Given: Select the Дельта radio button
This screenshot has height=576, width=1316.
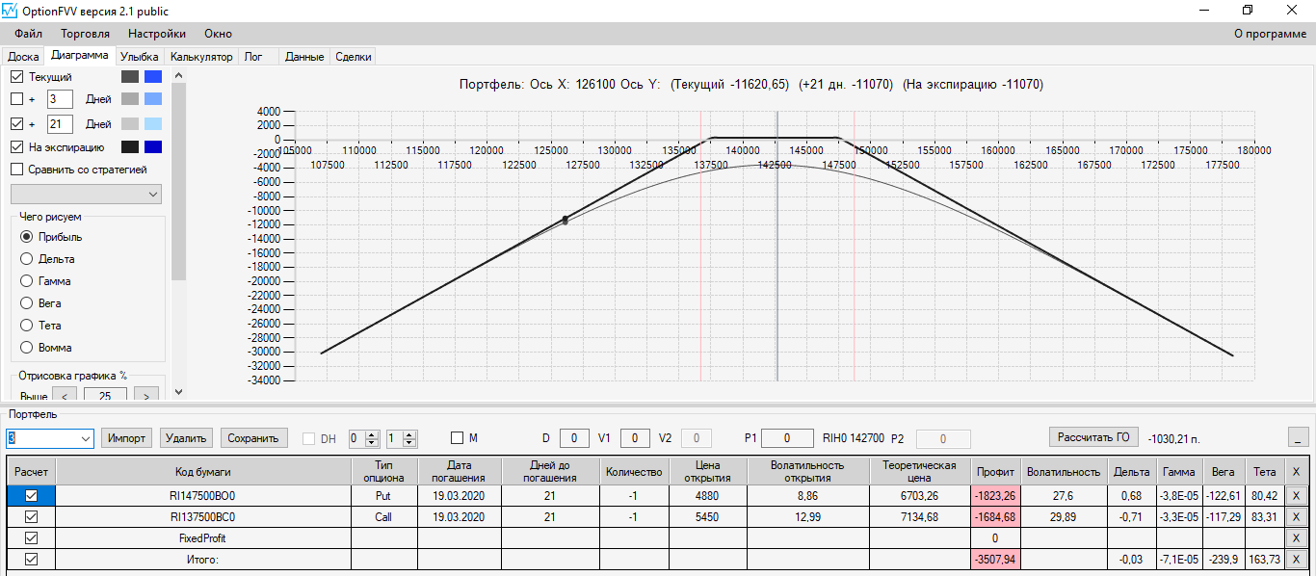Looking at the screenshot, I should click(26, 259).
